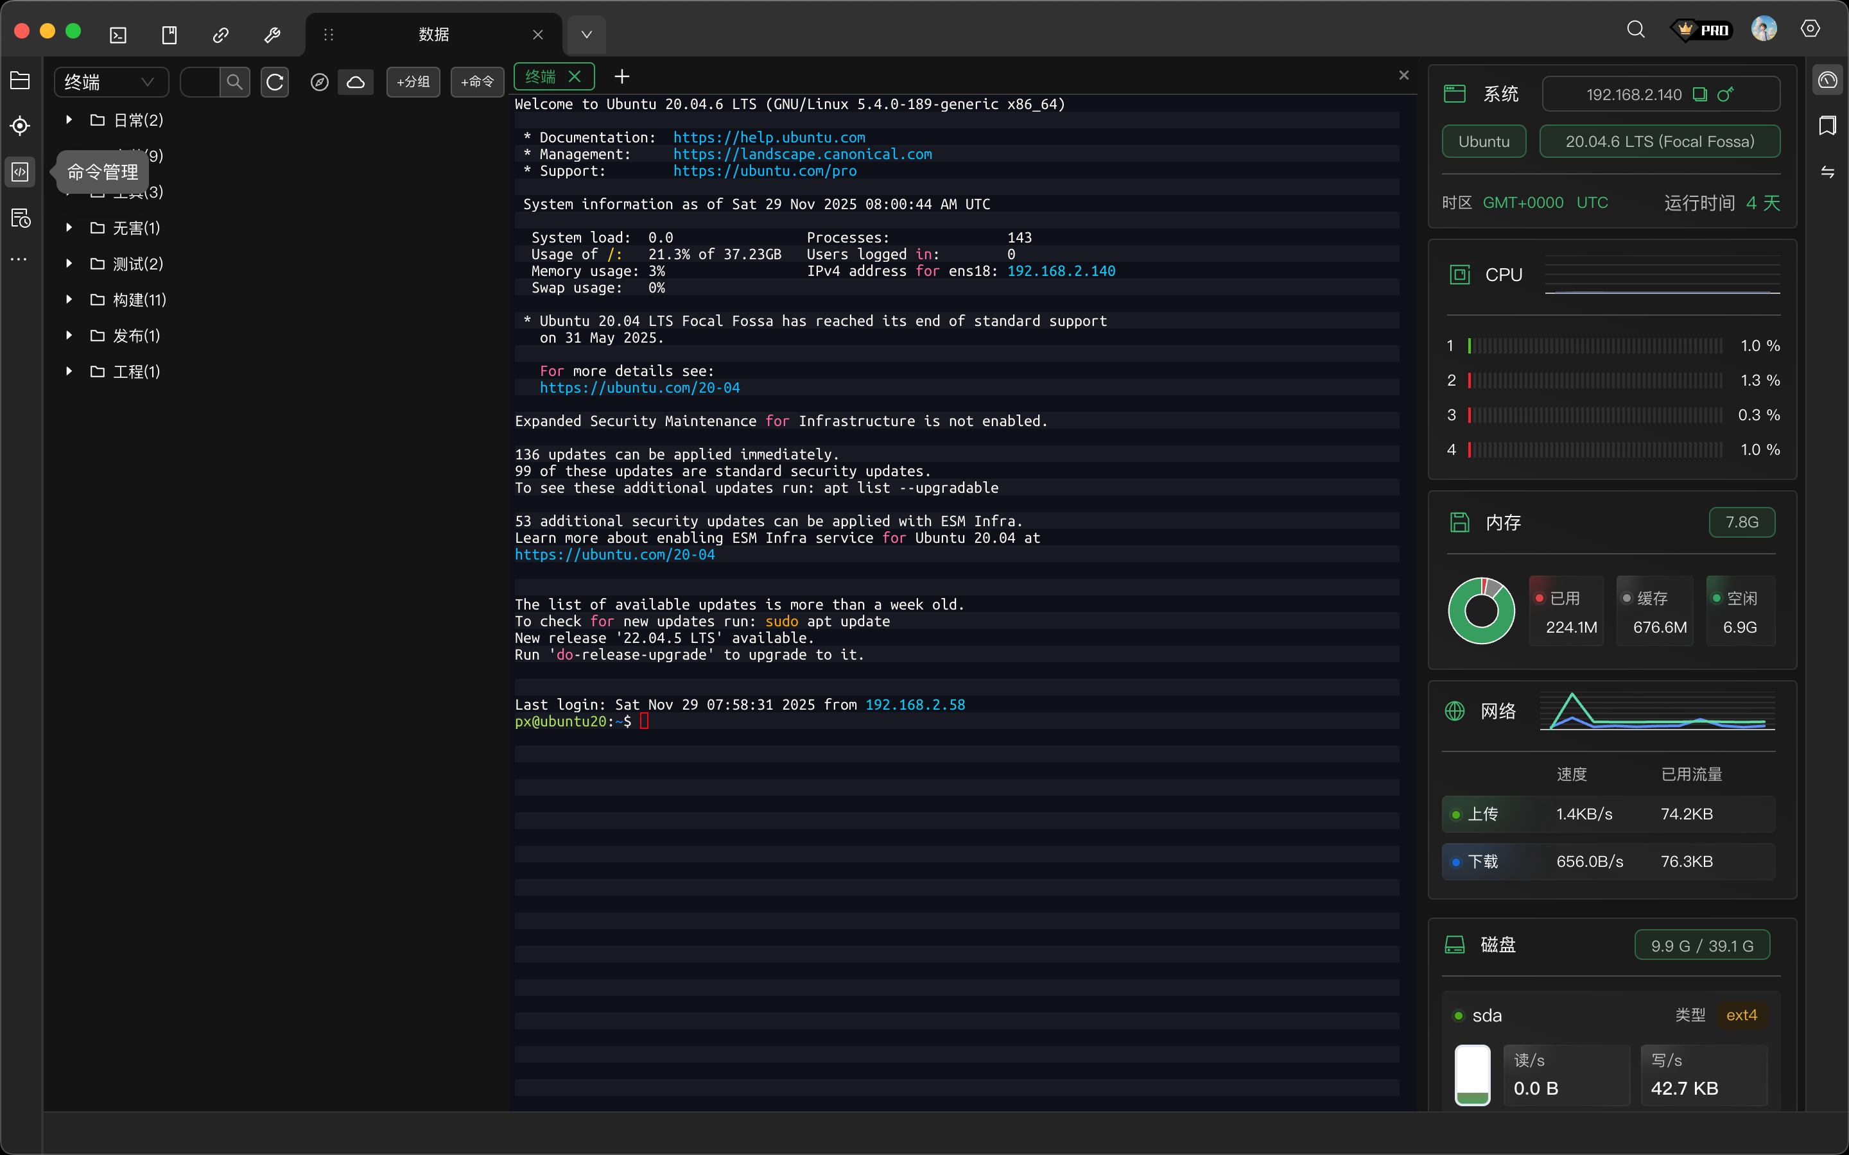Click the +命令 button
1849x1155 pixels.
tap(477, 81)
